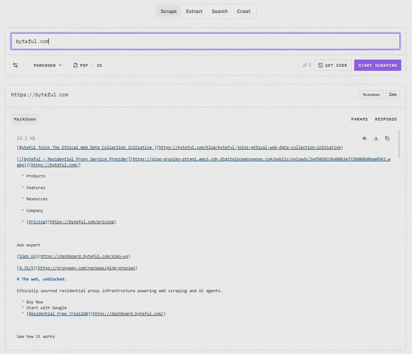Focus the URL input field with byteful.com
The width and height of the screenshot is (412, 354).
[x=206, y=41]
